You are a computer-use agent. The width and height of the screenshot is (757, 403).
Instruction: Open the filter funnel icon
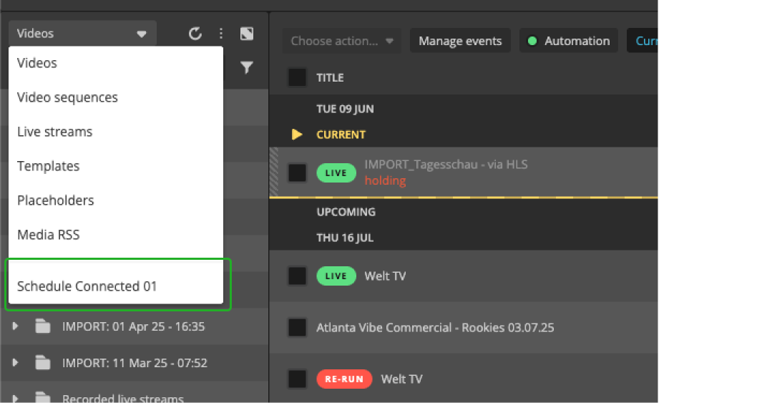[247, 67]
